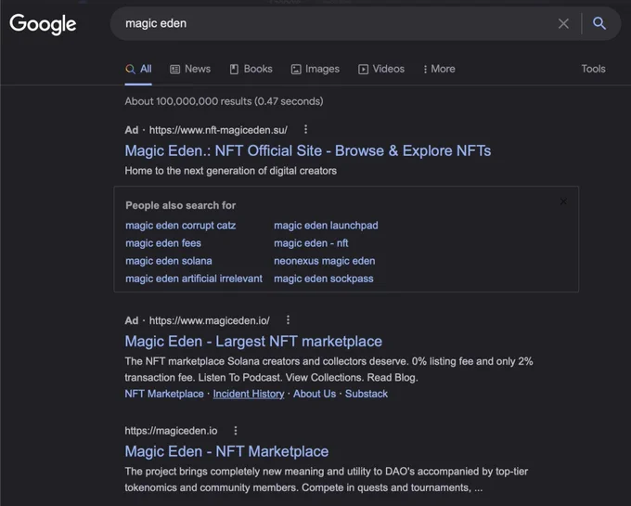
Task: Click the https://www.nft-magiceden.su/ ad URL
Action: point(218,130)
